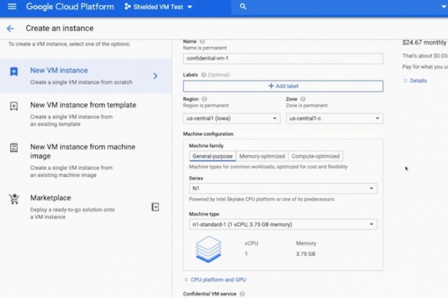448x298 pixels.
Task: Select New VM instance from machine image
Action: pyautogui.click(x=85, y=160)
